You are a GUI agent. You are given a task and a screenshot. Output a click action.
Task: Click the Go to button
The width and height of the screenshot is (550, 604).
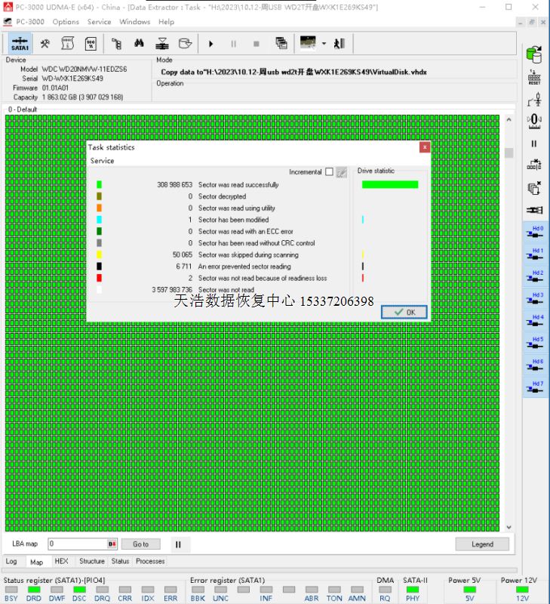point(141,544)
